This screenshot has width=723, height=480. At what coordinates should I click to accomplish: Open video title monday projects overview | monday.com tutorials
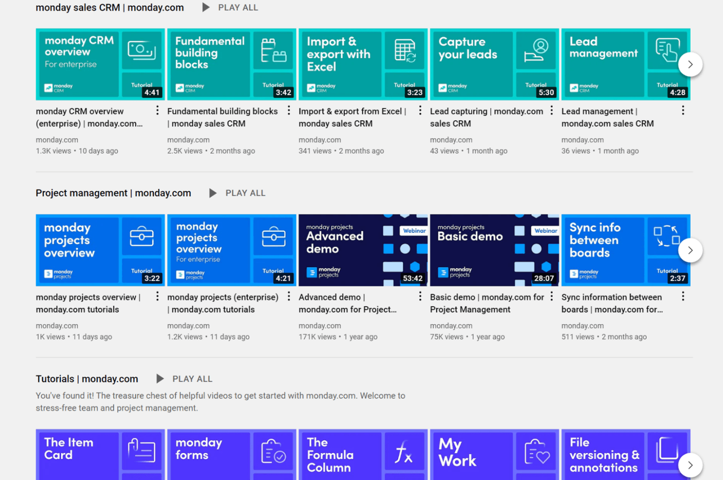click(88, 303)
